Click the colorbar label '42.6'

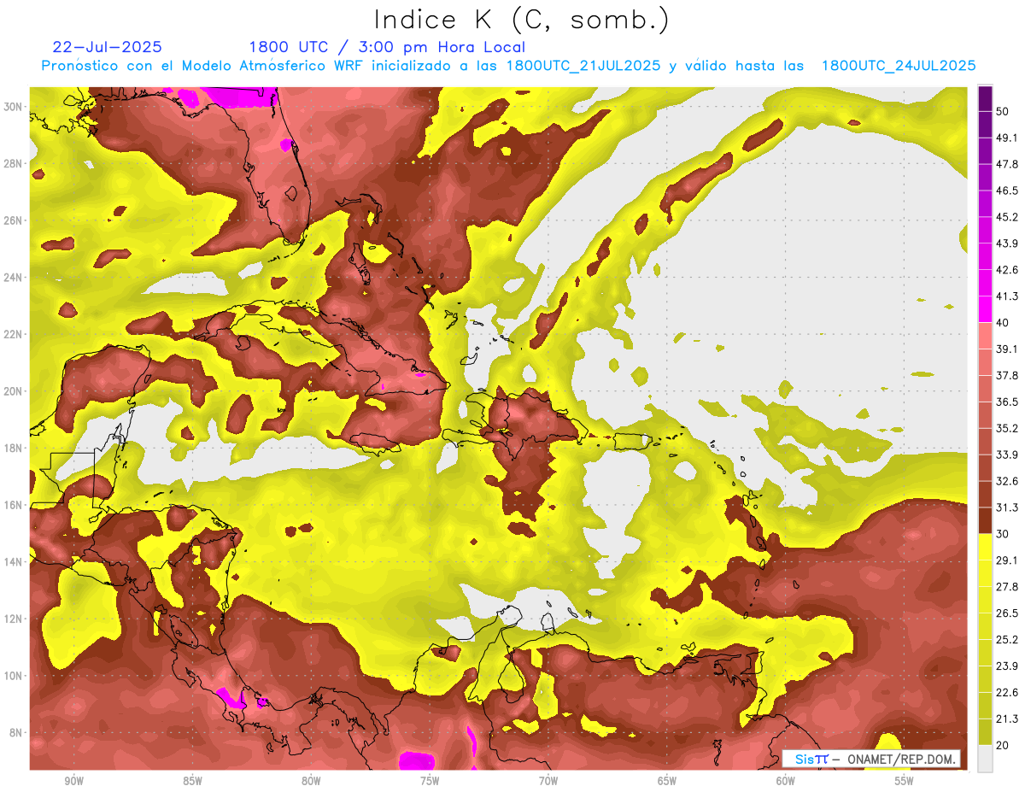1006,270
